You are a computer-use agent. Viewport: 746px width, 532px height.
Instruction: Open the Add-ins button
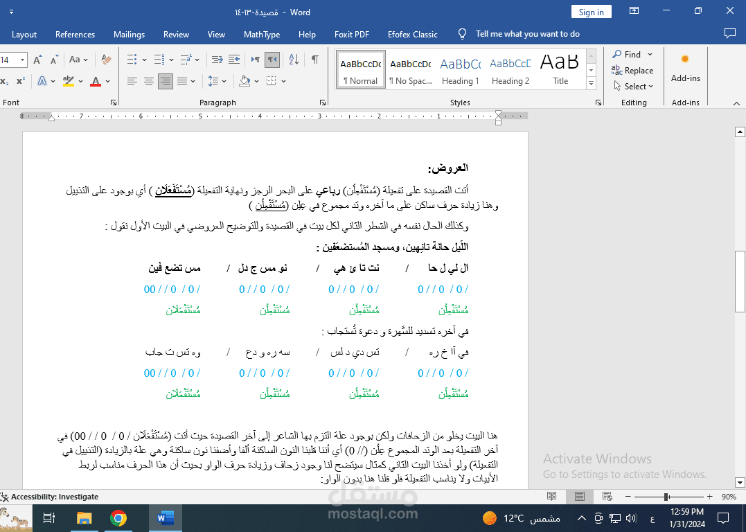click(x=685, y=69)
